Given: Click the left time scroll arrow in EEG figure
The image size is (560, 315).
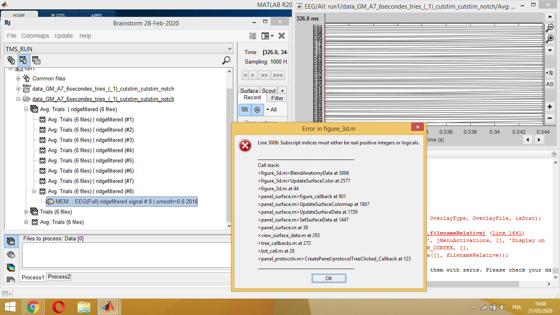Looking at the screenshot, I should point(528,140).
